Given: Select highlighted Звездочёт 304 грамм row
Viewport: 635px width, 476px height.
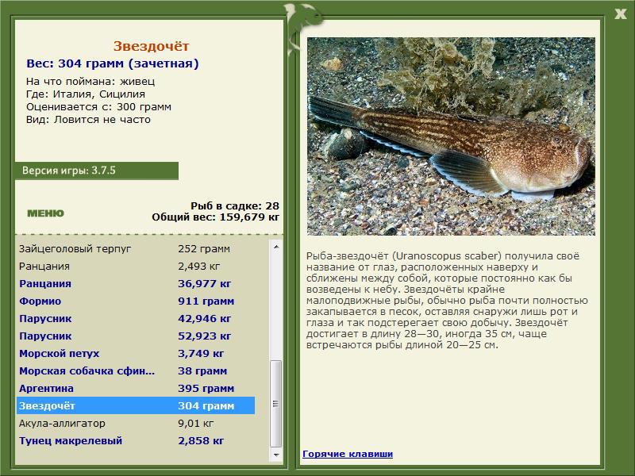Looking at the screenshot, I should click(x=136, y=405).
